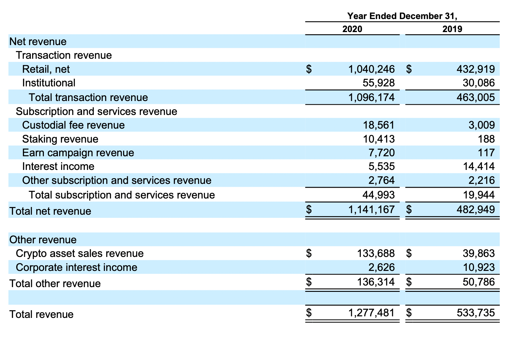This screenshot has width=509, height=343.
Task: Click the 'Other revenue' section heading
Action: click(x=43, y=239)
